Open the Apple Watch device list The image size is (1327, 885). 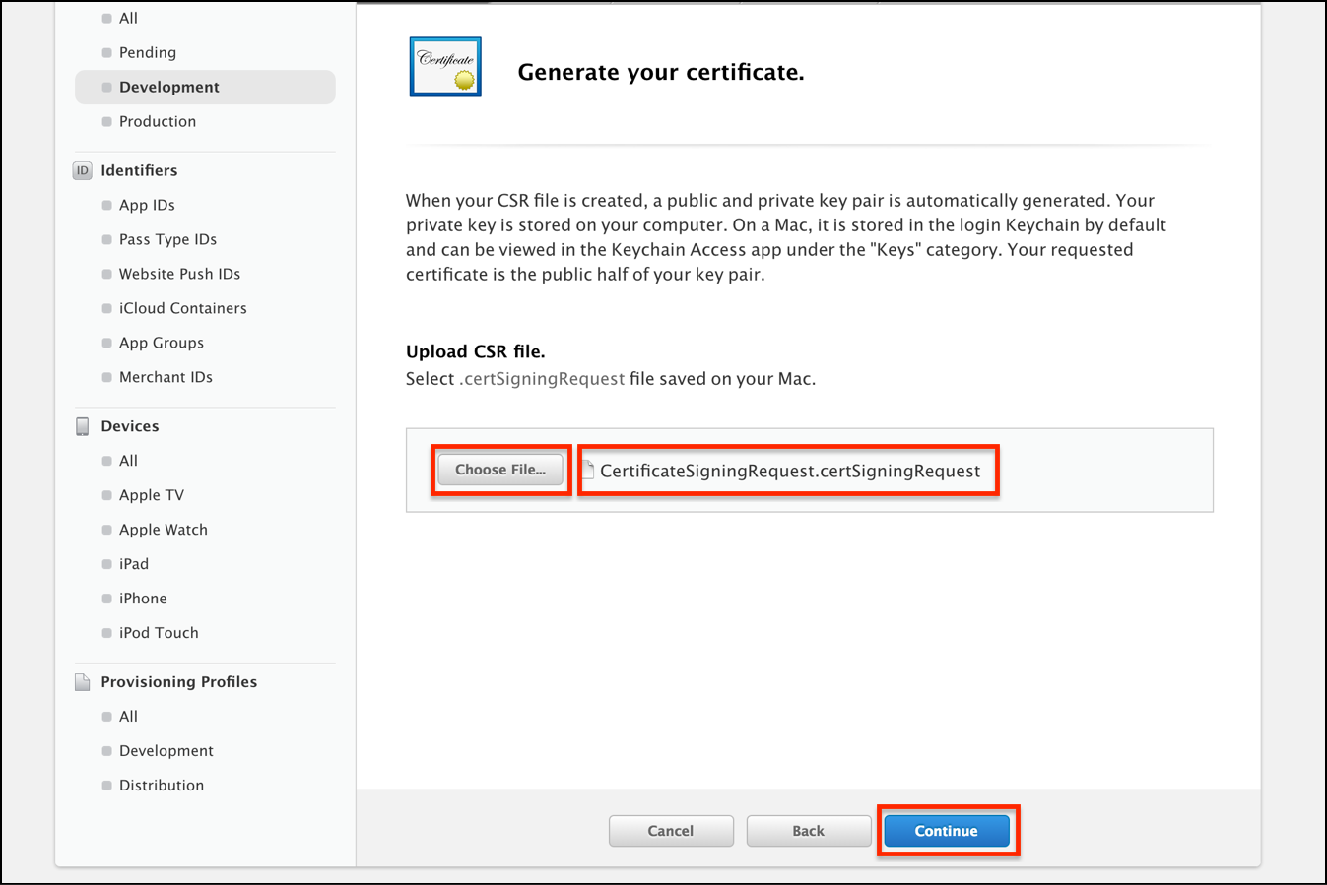[163, 529]
